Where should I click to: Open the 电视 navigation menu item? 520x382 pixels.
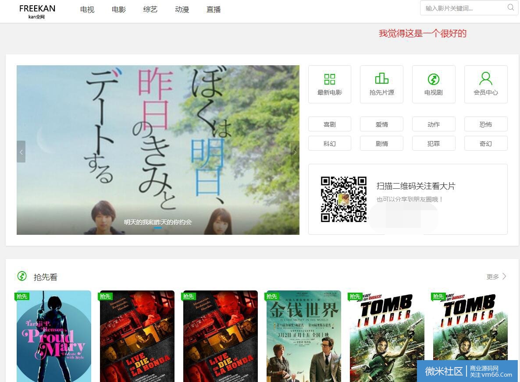click(x=87, y=10)
